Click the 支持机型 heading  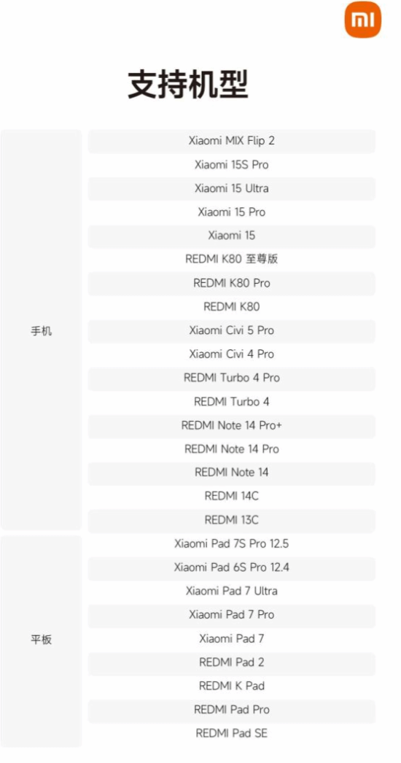click(x=188, y=85)
